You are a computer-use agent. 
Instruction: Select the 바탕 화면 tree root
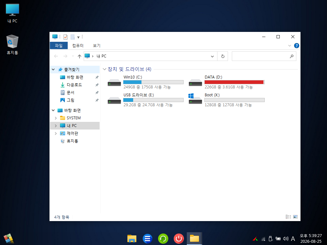72,110
